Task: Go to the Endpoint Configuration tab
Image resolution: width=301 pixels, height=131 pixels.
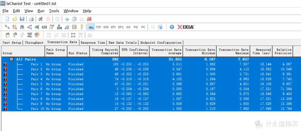Action: point(161,43)
